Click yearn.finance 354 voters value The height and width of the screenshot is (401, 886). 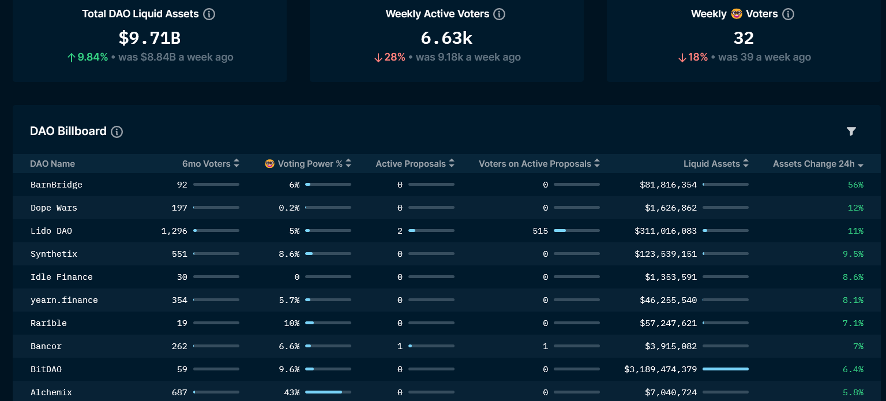click(179, 300)
